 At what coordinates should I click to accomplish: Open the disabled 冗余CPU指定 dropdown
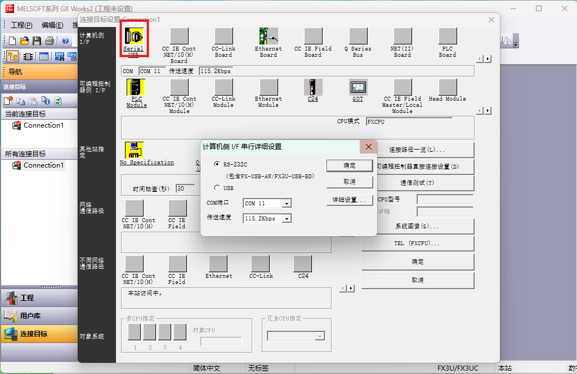pyautogui.click(x=320, y=336)
